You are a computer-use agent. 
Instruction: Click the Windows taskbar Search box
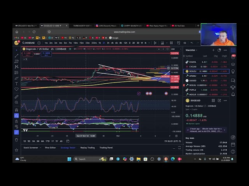click(88, 159)
